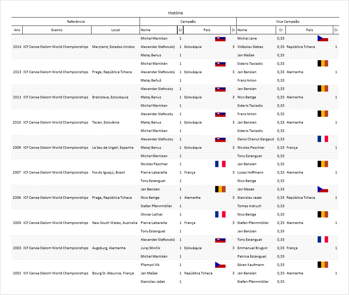Screen dimensions: 349x295
Task: Select the Slovakia flag for the 2009 champion
Action: pos(220,140)
